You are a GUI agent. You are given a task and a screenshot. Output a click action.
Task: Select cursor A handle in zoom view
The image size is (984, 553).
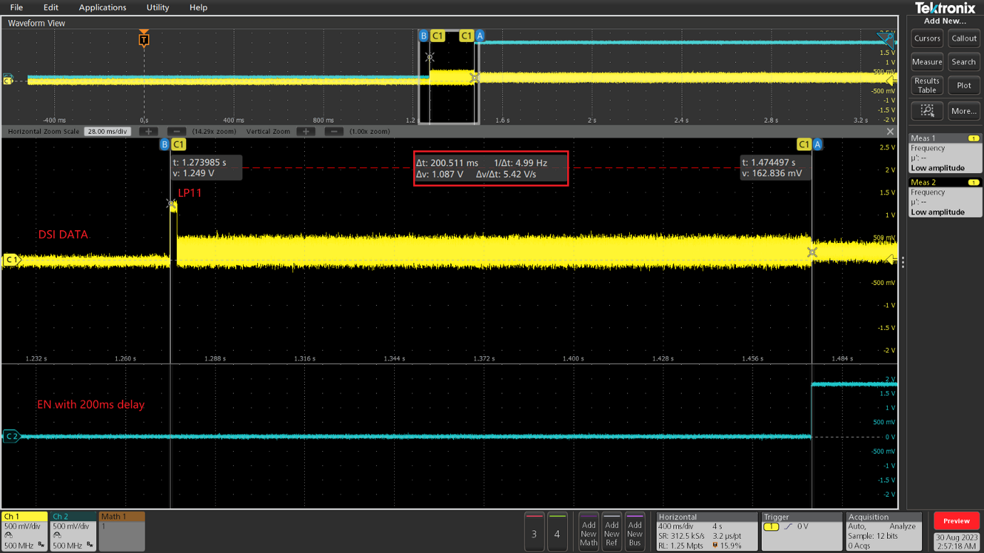click(x=817, y=145)
